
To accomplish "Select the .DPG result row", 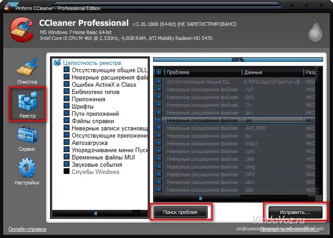I will [x=235, y=174].
